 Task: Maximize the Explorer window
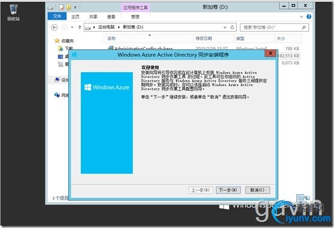click(293, 6)
